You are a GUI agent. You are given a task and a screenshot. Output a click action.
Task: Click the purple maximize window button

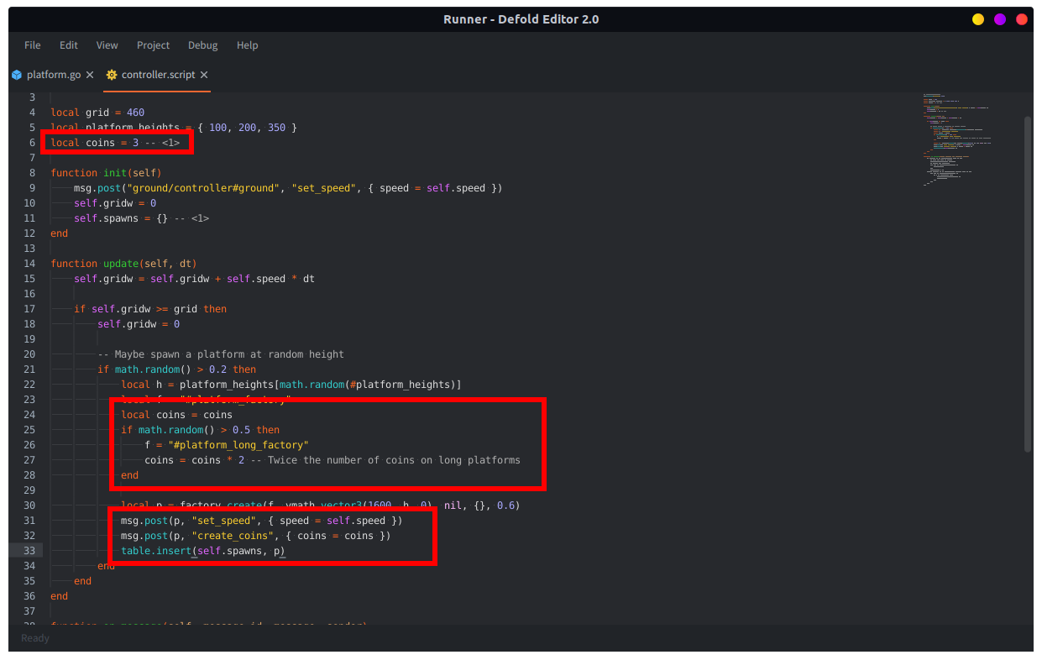pos(1000,19)
